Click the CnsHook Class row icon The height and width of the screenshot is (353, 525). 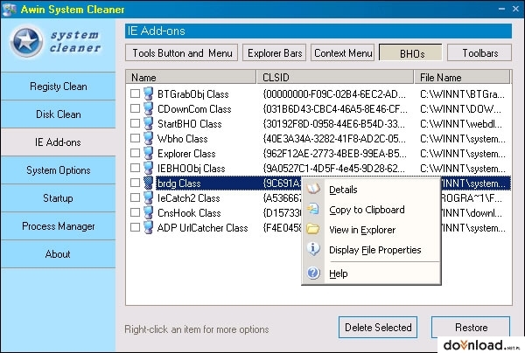149,213
